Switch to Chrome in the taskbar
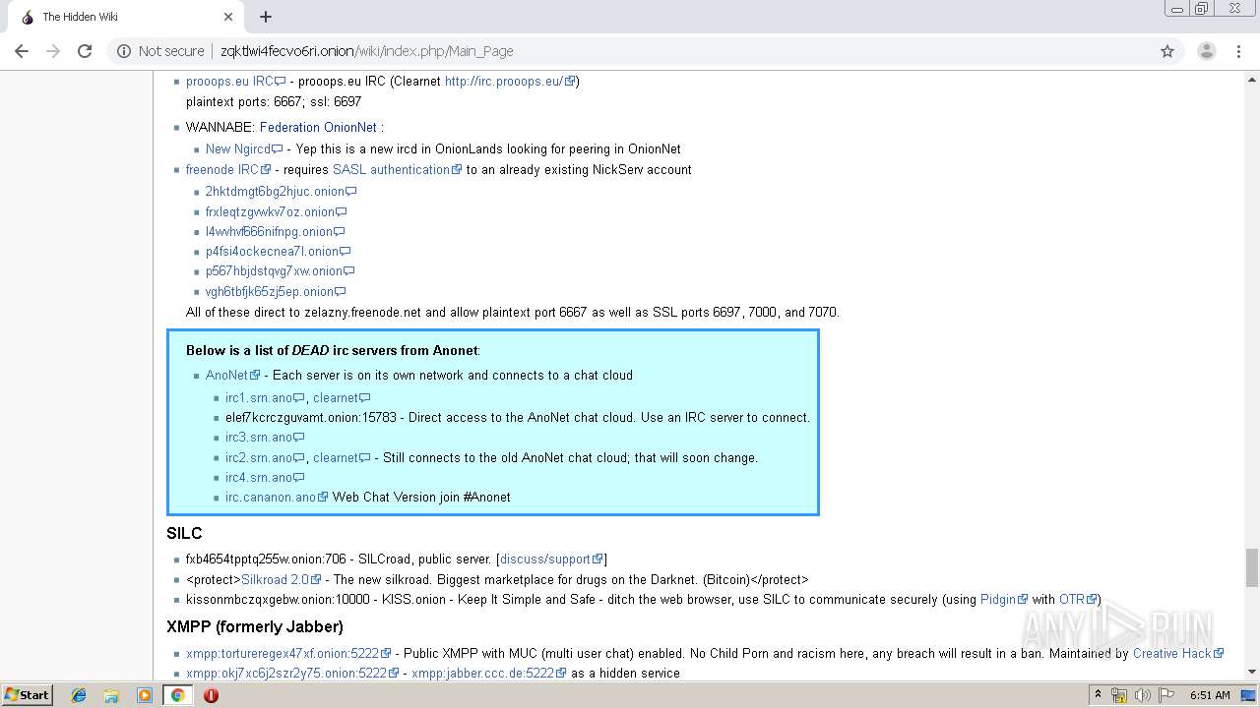Image resolution: width=1260 pixels, height=708 pixels. pos(177,695)
